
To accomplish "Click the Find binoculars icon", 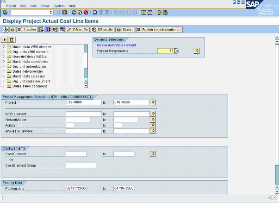I will [101, 13].
